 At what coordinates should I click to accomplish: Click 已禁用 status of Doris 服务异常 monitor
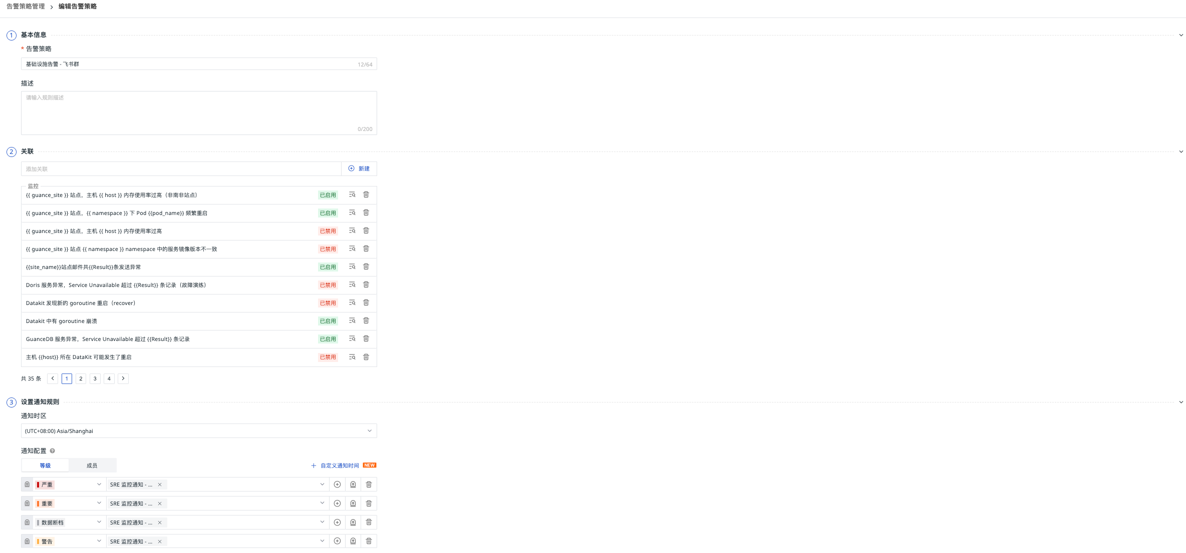(x=328, y=285)
